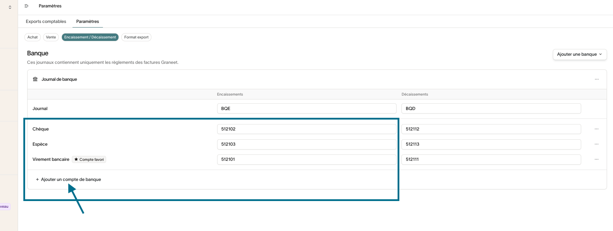Click the Décaissements column header
The width and height of the screenshot is (613, 231).
pos(415,95)
